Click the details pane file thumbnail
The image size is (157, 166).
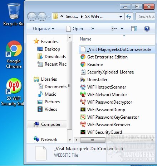pos(41,153)
